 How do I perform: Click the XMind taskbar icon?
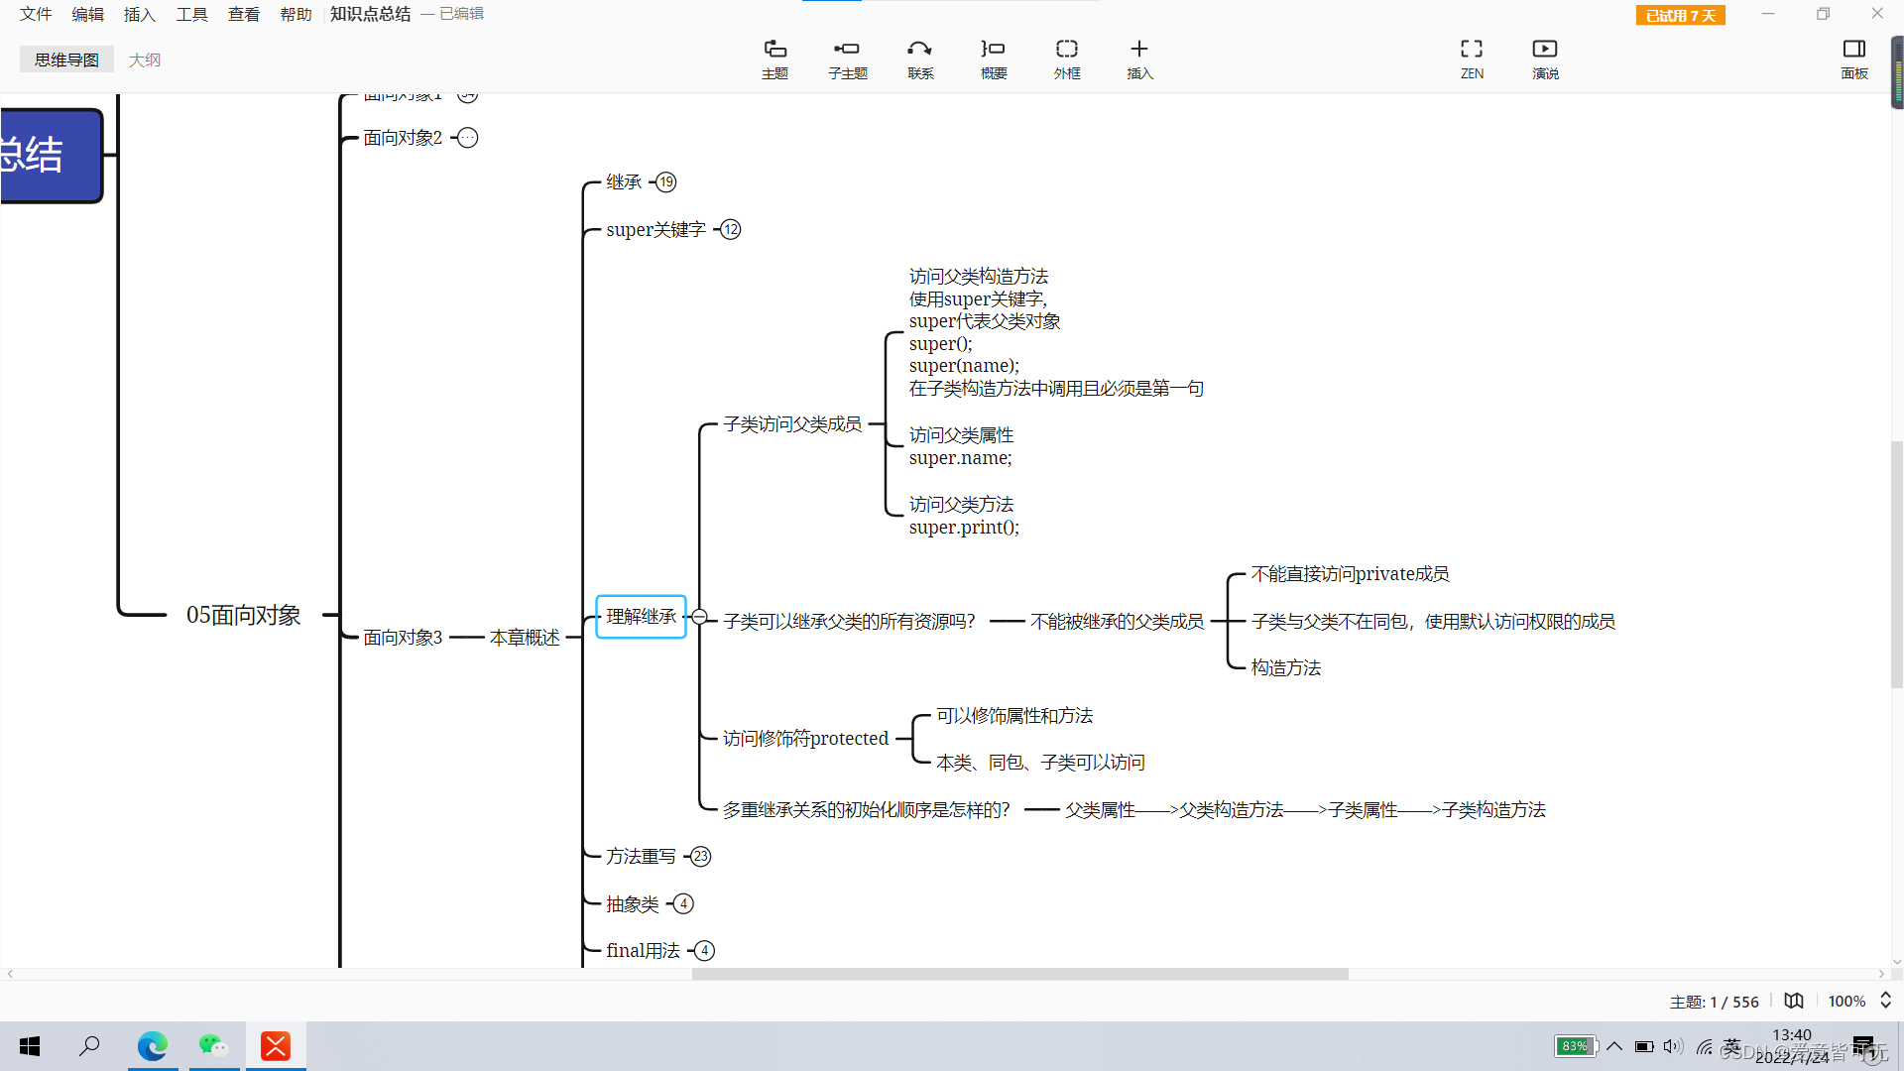tap(276, 1046)
